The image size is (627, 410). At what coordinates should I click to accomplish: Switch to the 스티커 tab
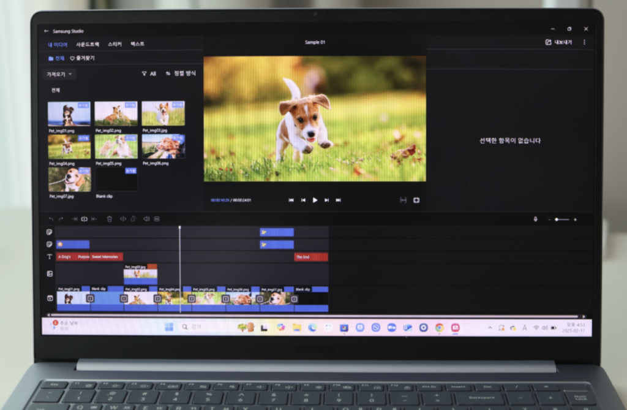115,44
